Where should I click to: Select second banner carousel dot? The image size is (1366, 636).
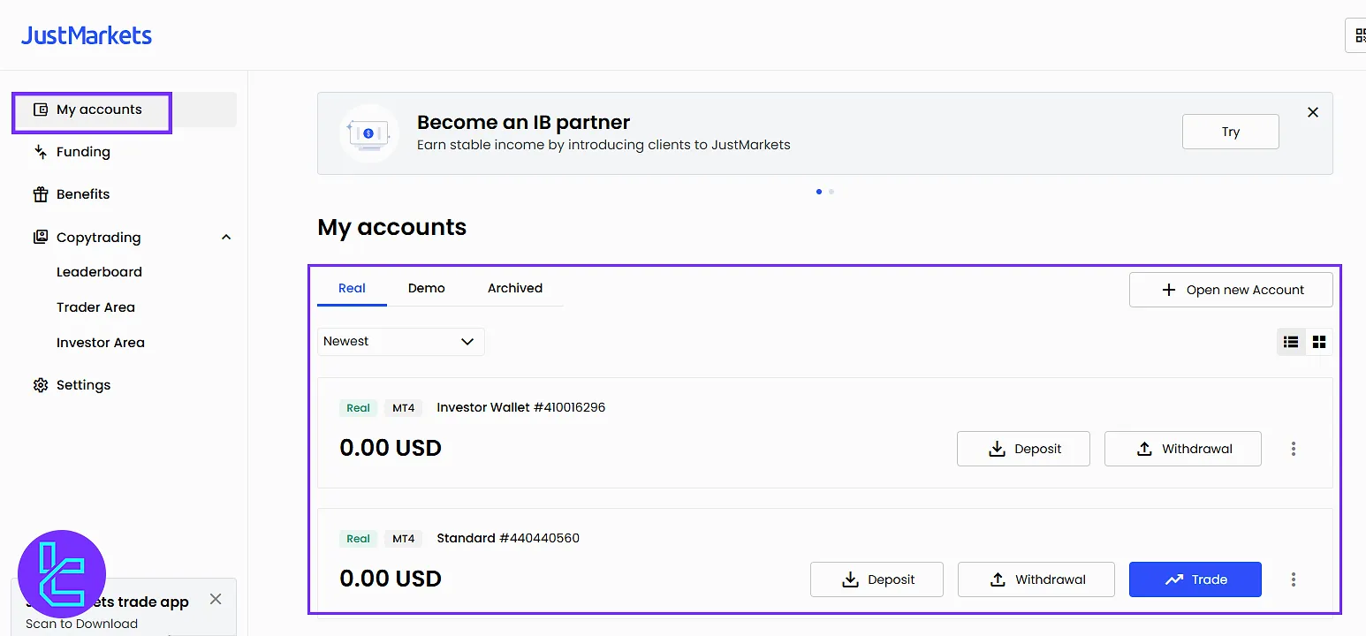pos(831,192)
